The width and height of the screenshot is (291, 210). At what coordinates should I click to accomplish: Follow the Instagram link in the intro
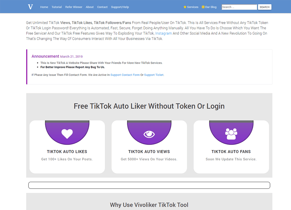click(x=163, y=34)
